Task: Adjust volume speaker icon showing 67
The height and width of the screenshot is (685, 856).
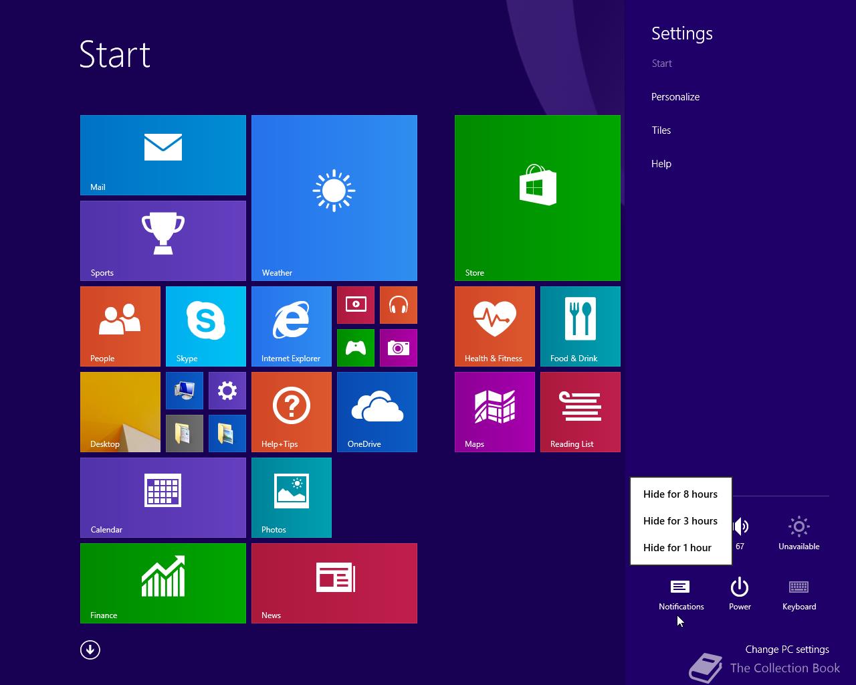Action: [741, 533]
